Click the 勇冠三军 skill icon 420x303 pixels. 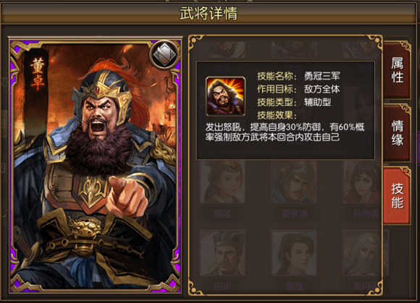point(225,96)
